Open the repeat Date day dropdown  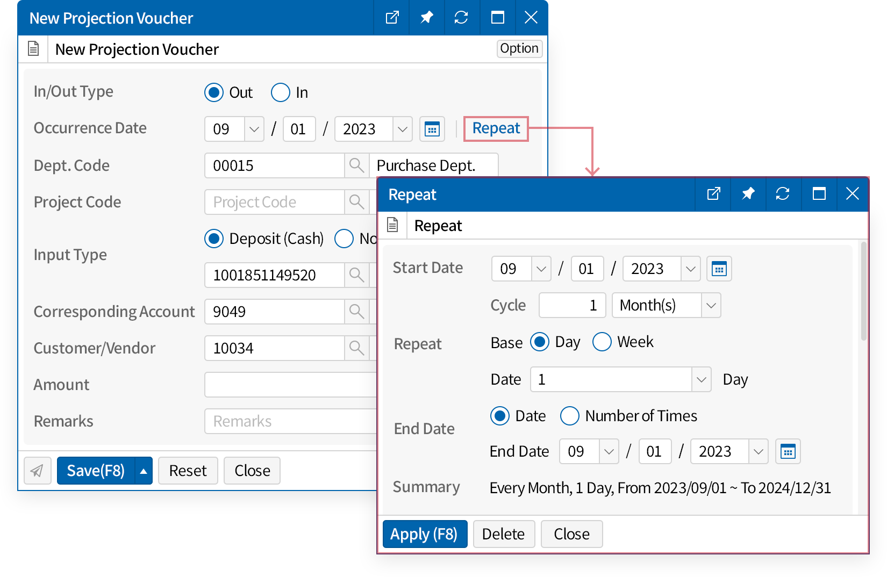[701, 379]
